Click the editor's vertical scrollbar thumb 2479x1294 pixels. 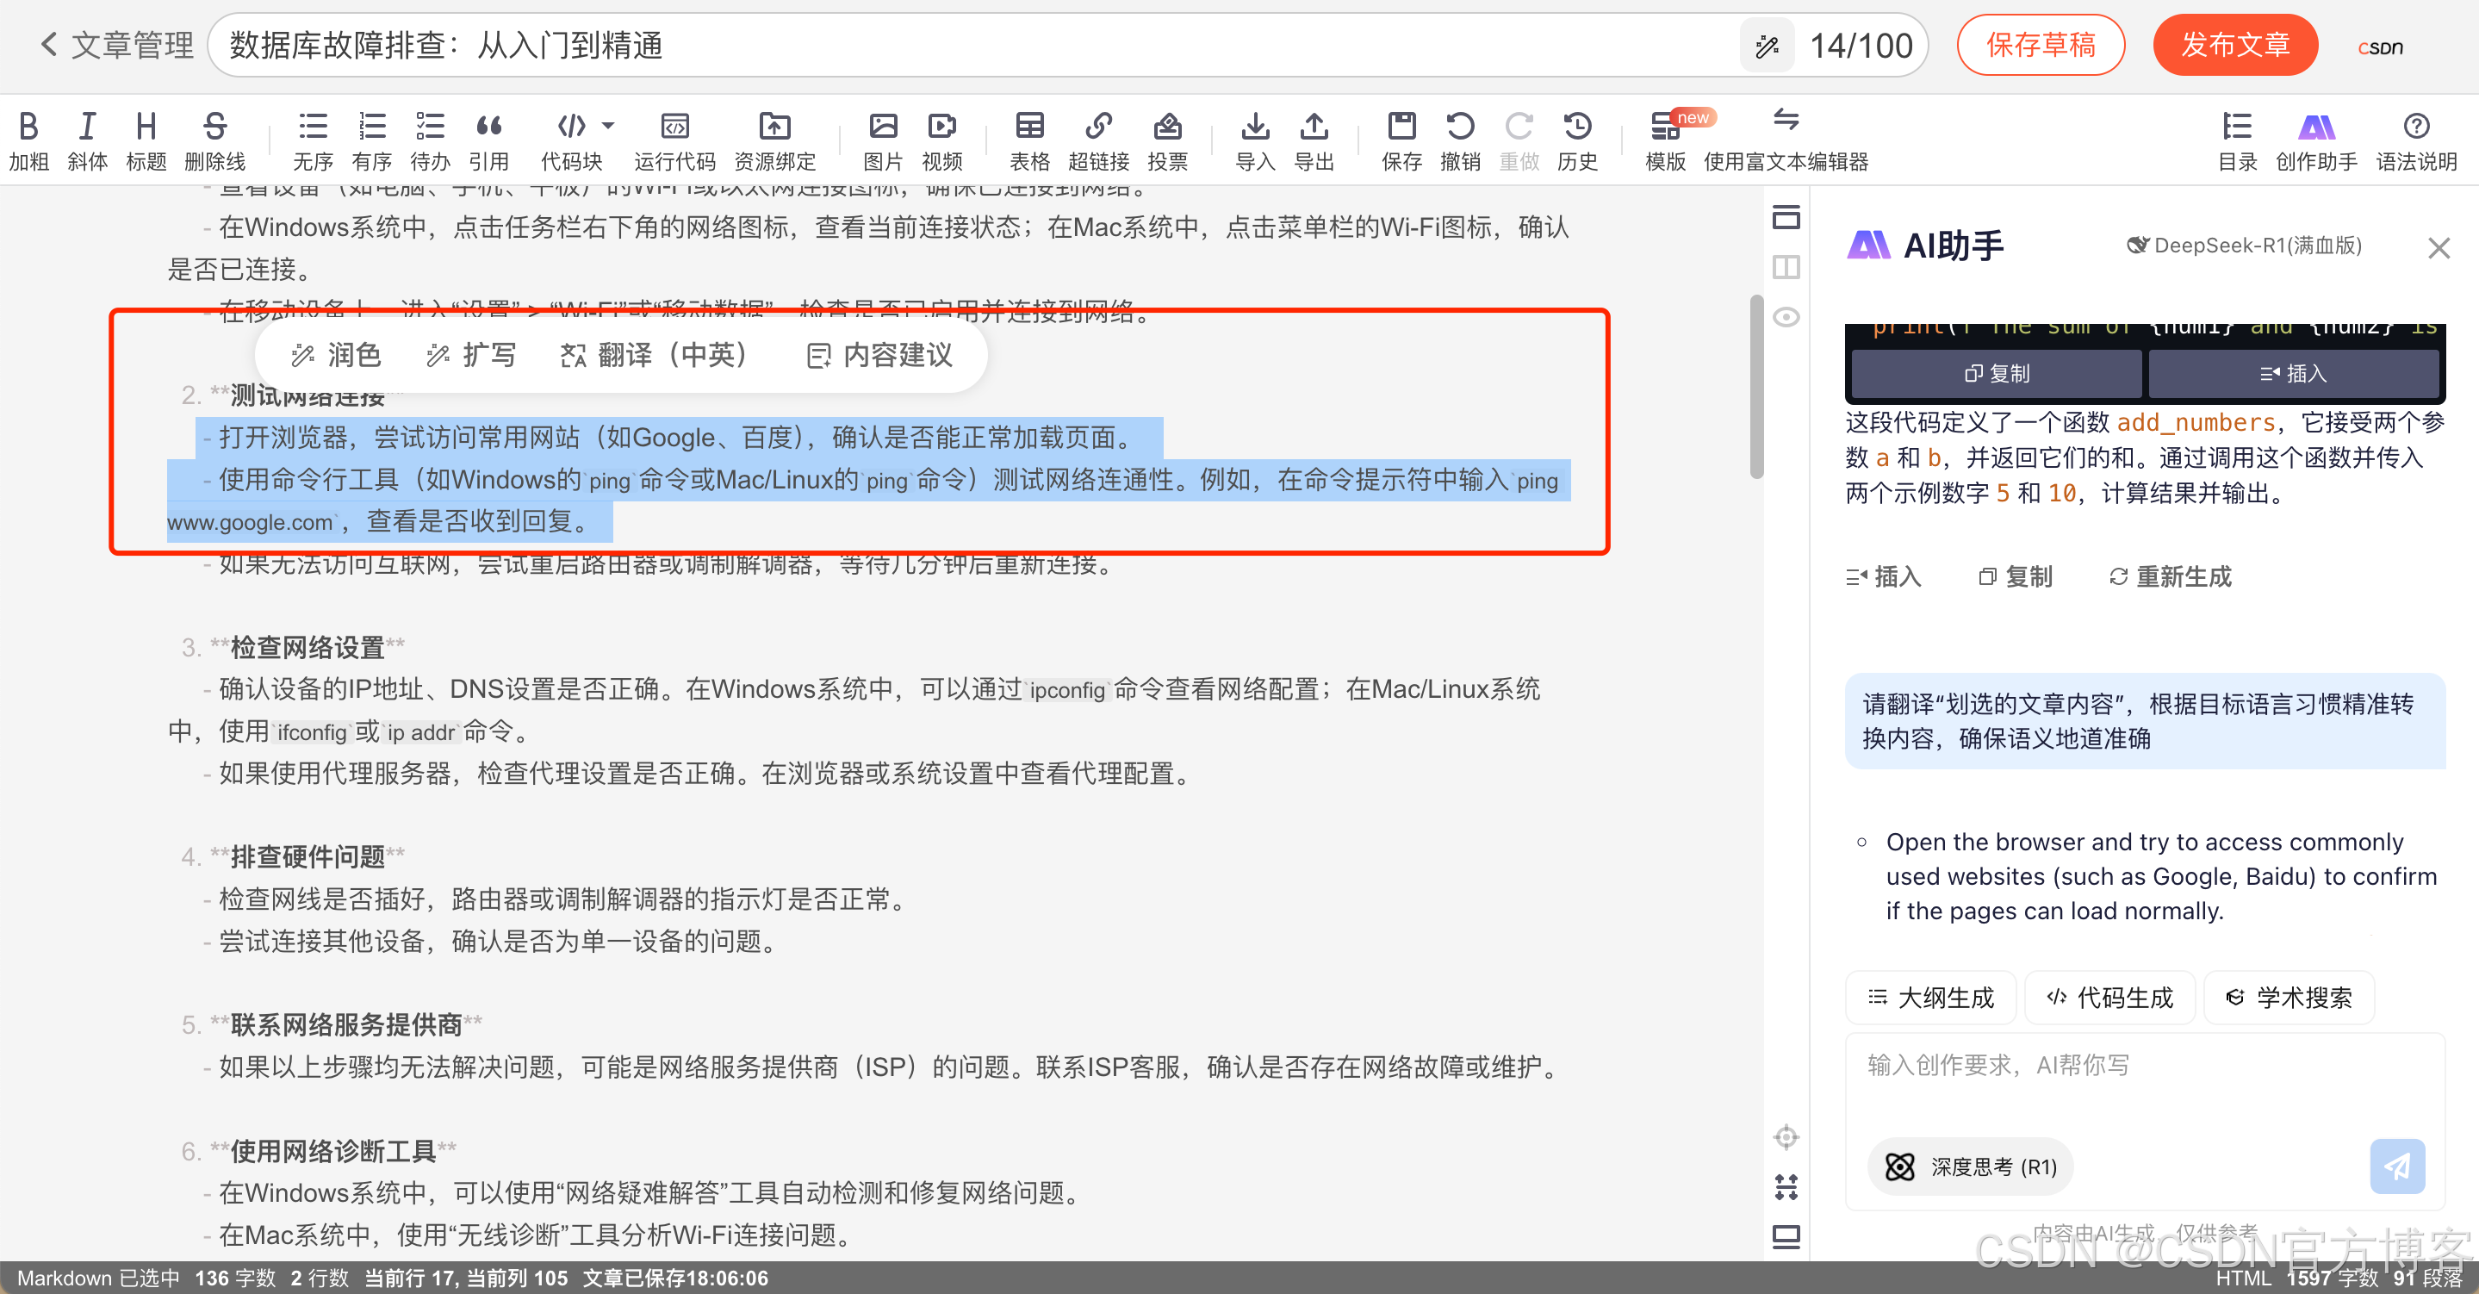1756,385
